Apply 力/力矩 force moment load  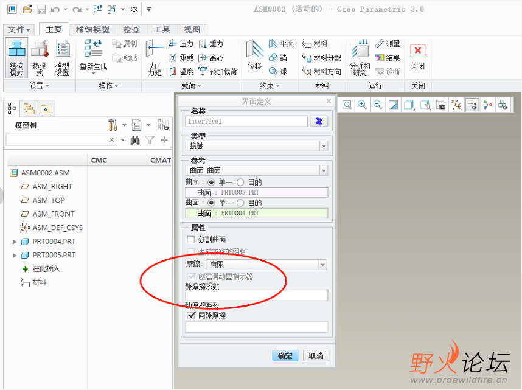[x=155, y=58]
